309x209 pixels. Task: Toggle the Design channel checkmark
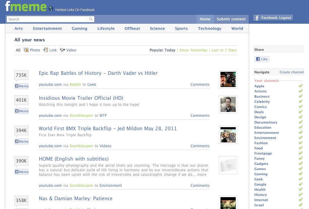(x=301, y=117)
